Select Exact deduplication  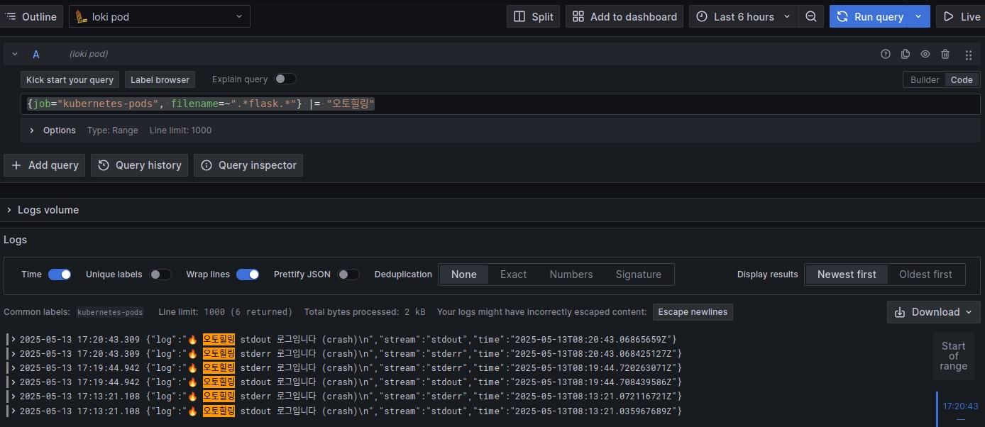point(514,274)
